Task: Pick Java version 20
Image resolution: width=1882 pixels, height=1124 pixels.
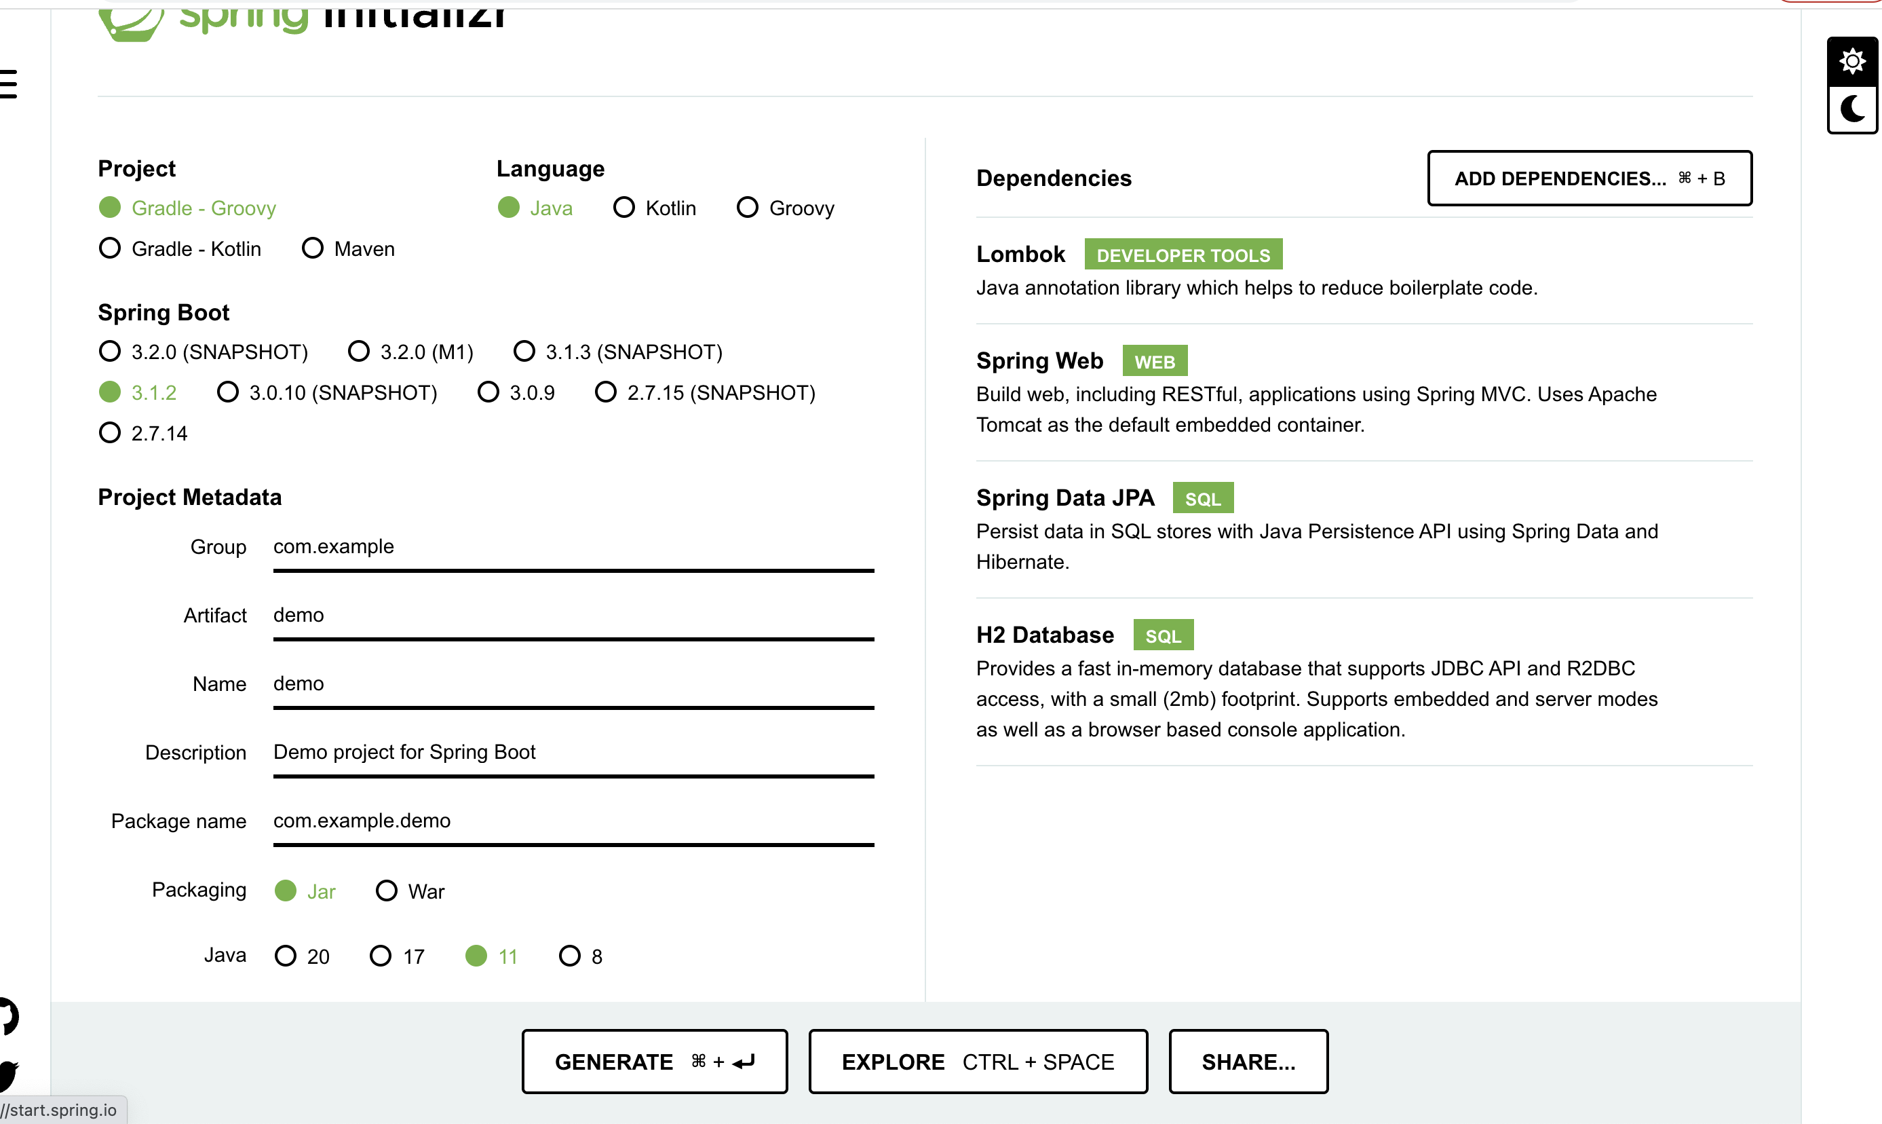Action: 302,956
